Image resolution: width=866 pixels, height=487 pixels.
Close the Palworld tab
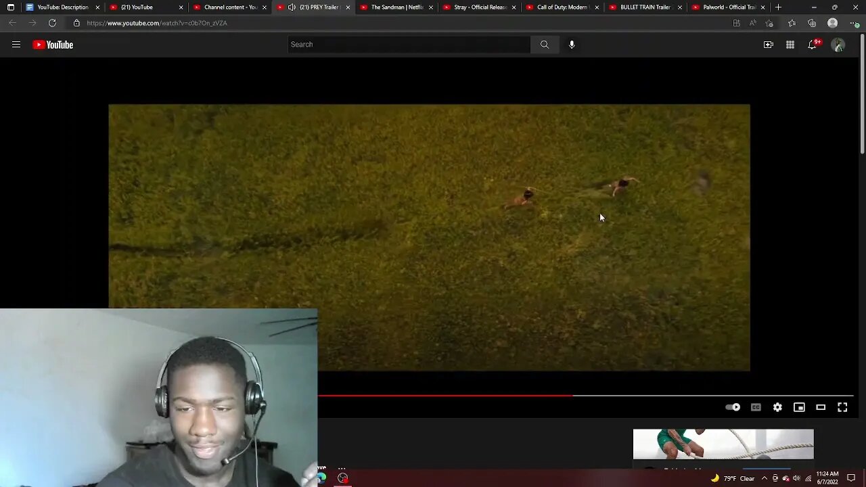[x=762, y=7]
